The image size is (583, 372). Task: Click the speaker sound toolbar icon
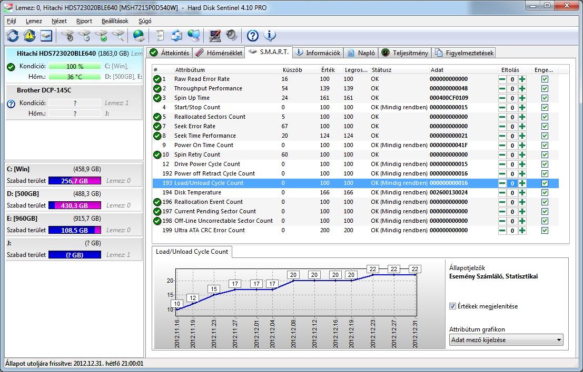tap(232, 36)
